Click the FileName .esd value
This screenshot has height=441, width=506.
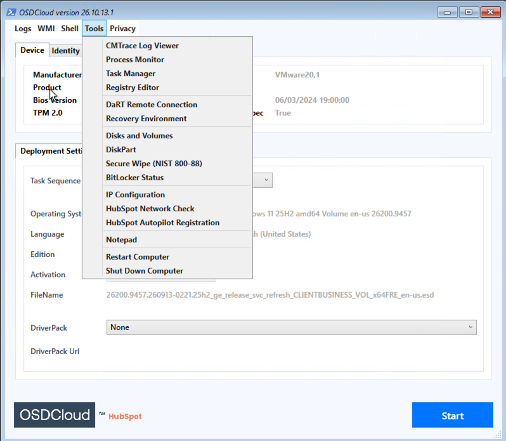point(270,295)
